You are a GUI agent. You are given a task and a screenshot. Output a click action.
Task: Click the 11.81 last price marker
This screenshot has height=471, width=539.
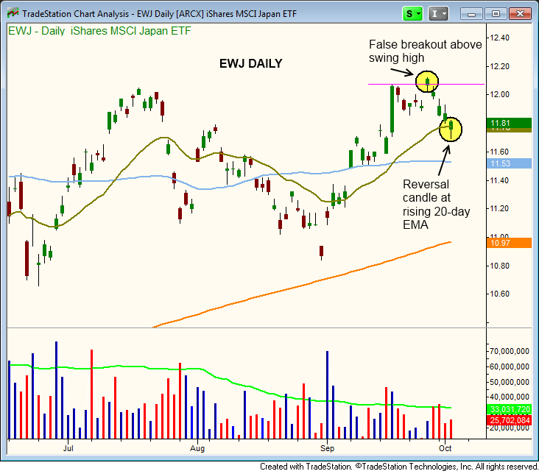click(509, 123)
